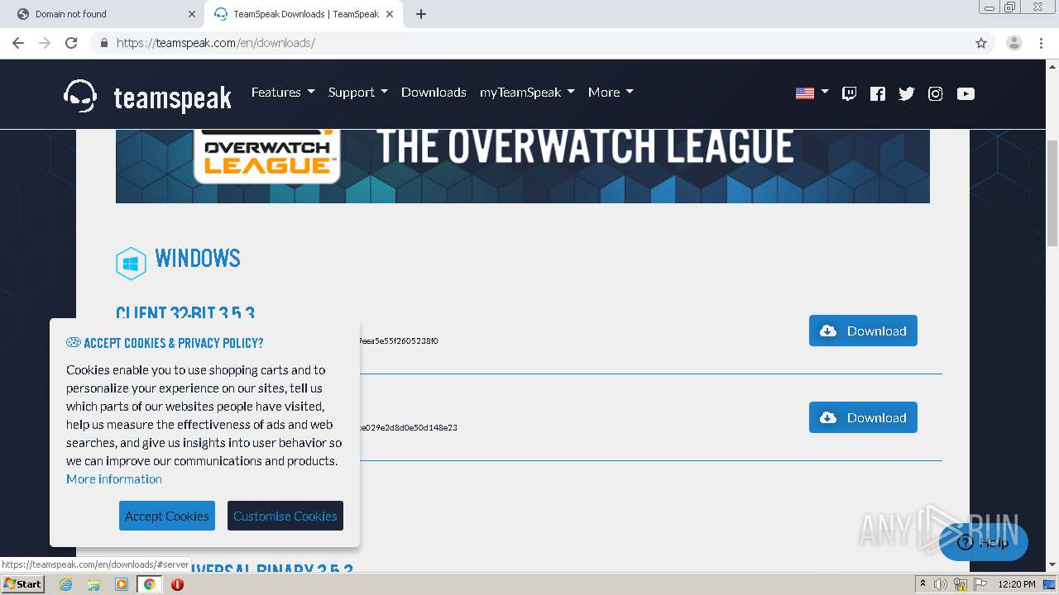
Task: Click the WINDOWS section heading
Action: coord(198,259)
